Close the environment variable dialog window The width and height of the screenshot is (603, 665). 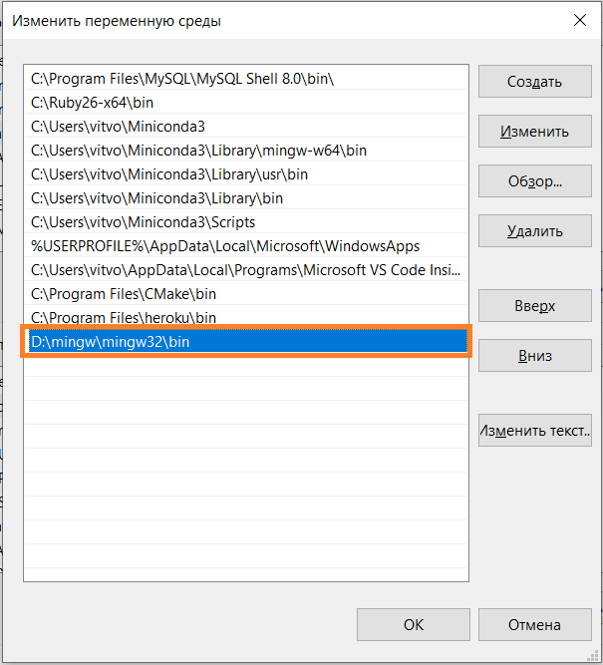pos(579,20)
